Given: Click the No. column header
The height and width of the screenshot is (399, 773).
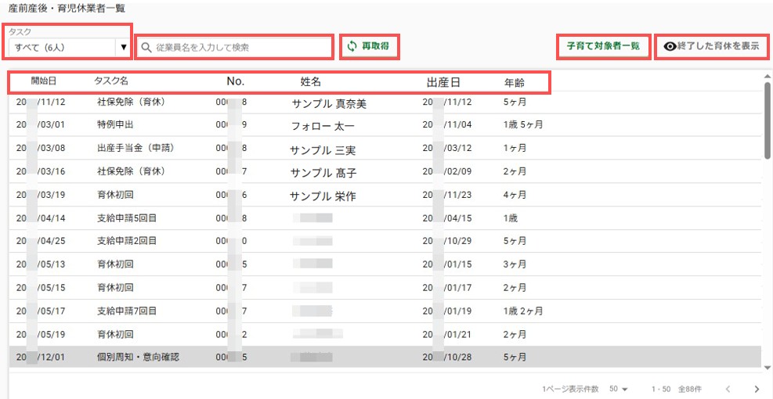Looking at the screenshot, I should [x=236, y=82].
